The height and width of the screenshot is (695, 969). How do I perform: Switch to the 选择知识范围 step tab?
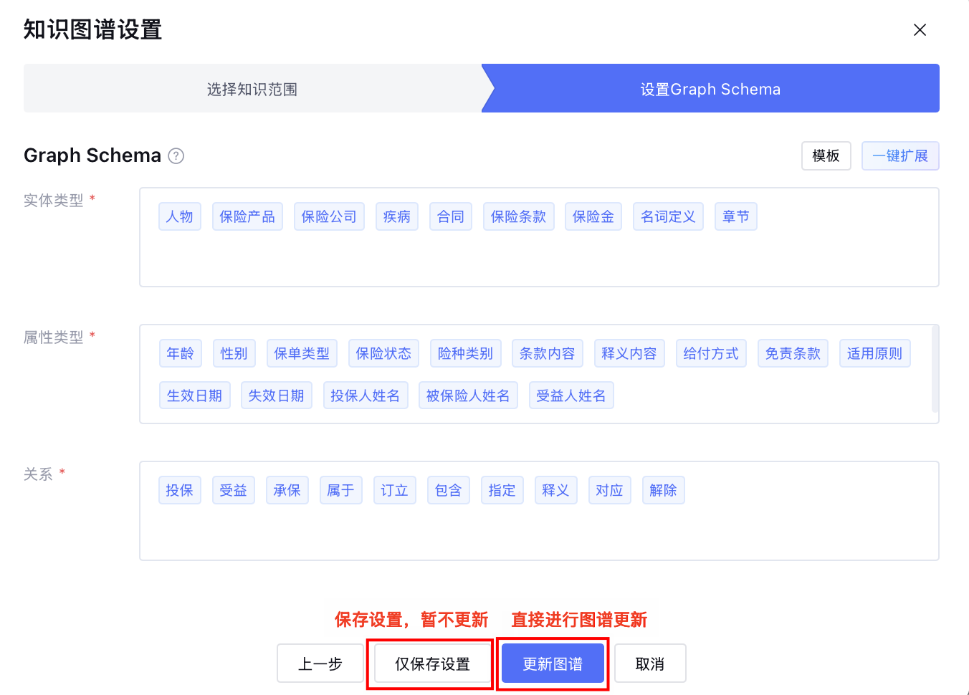click(252, 89)
